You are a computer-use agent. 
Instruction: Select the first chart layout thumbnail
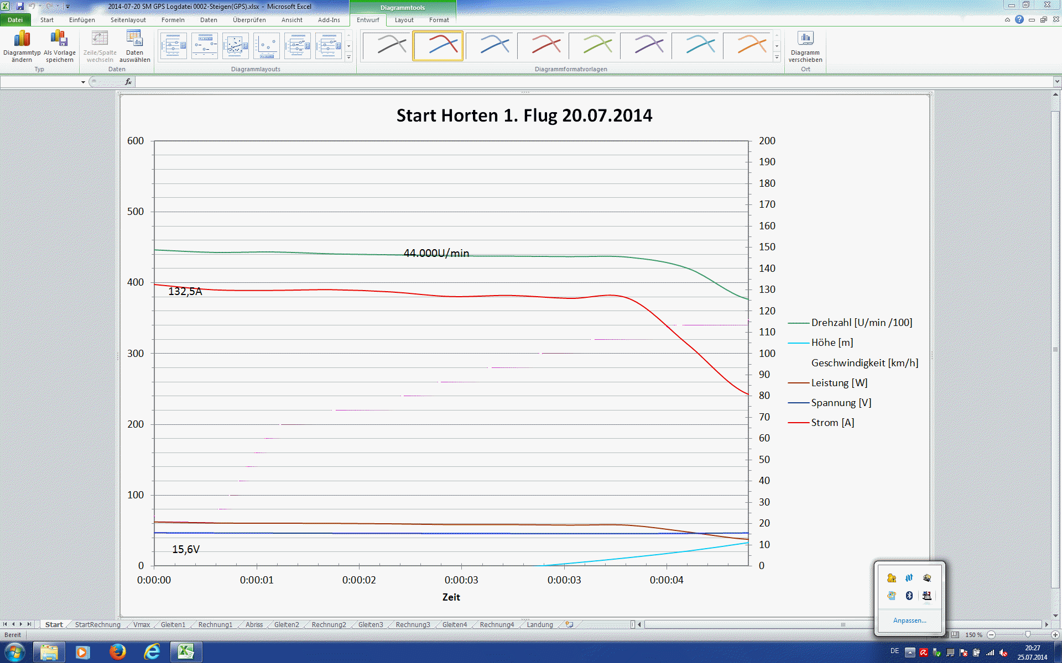pyautogui.click(x=173, y=46)
